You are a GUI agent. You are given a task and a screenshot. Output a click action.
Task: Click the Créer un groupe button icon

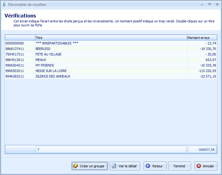[76, 166]
